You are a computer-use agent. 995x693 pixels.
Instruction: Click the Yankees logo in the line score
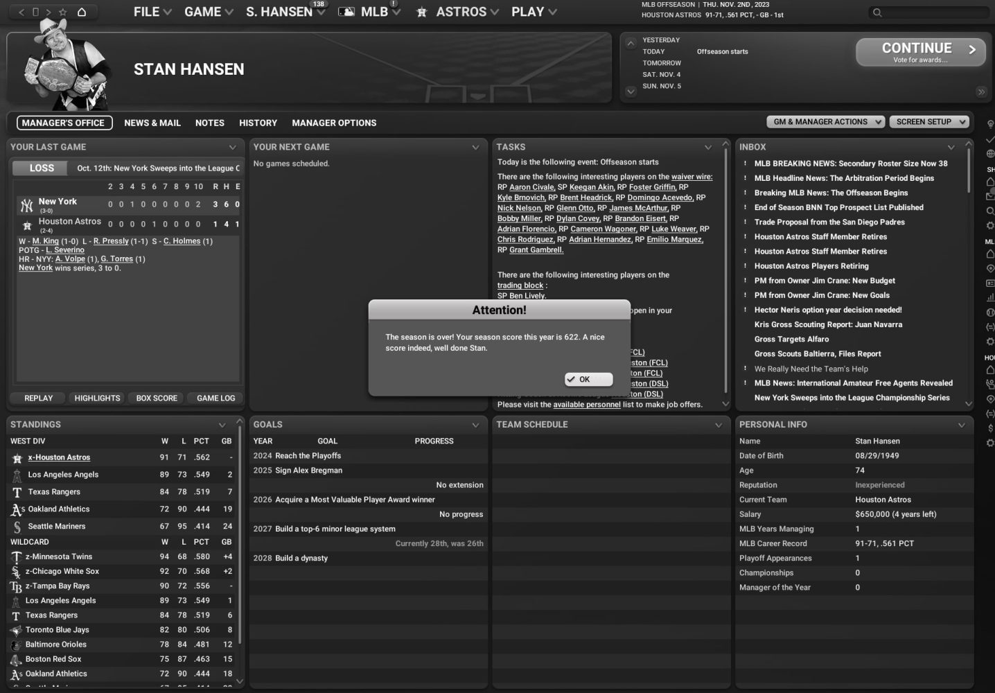pyautogui.click(x=27, y=205)
